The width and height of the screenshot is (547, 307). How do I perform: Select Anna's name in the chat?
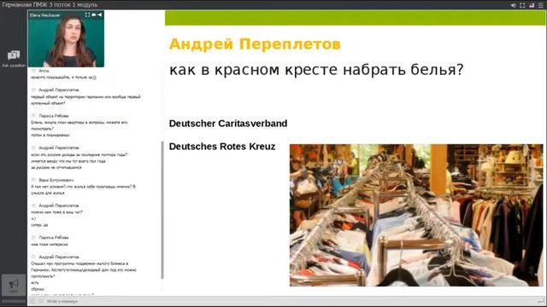44,71
